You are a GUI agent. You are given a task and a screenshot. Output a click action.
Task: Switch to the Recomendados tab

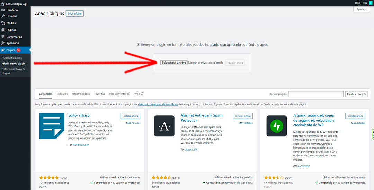(81, 94)
